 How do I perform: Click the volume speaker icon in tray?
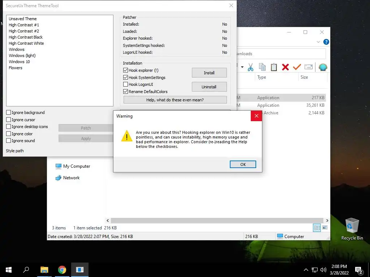coord(323,270)
